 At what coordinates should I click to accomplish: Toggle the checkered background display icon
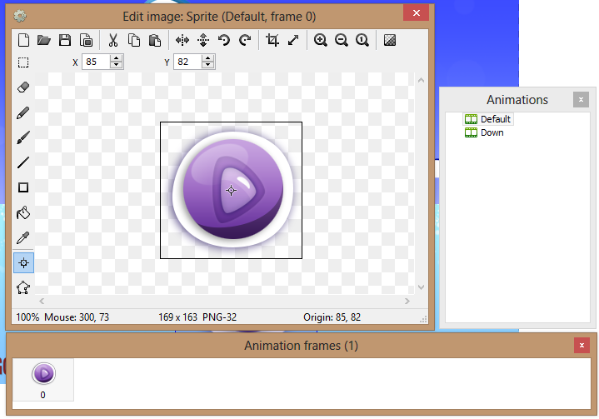point(390,40)
